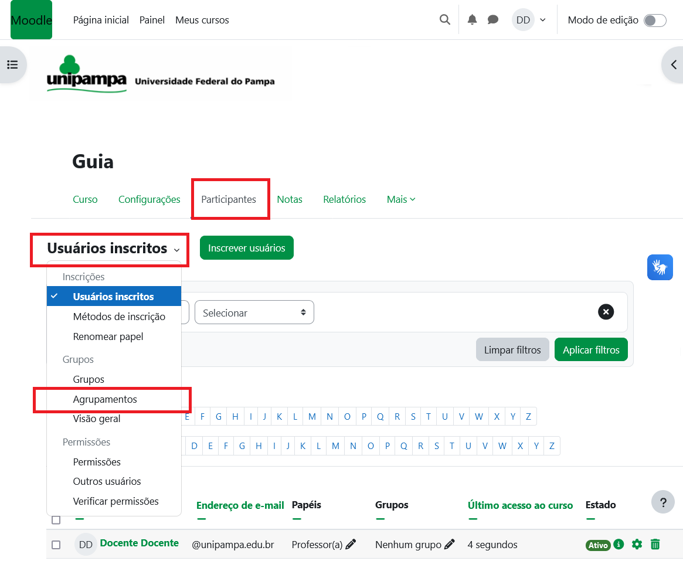This screenshot has width=683, height=561.
Task: Click the pencil icon next to Professor(a)
Action: tap(351, 545)
